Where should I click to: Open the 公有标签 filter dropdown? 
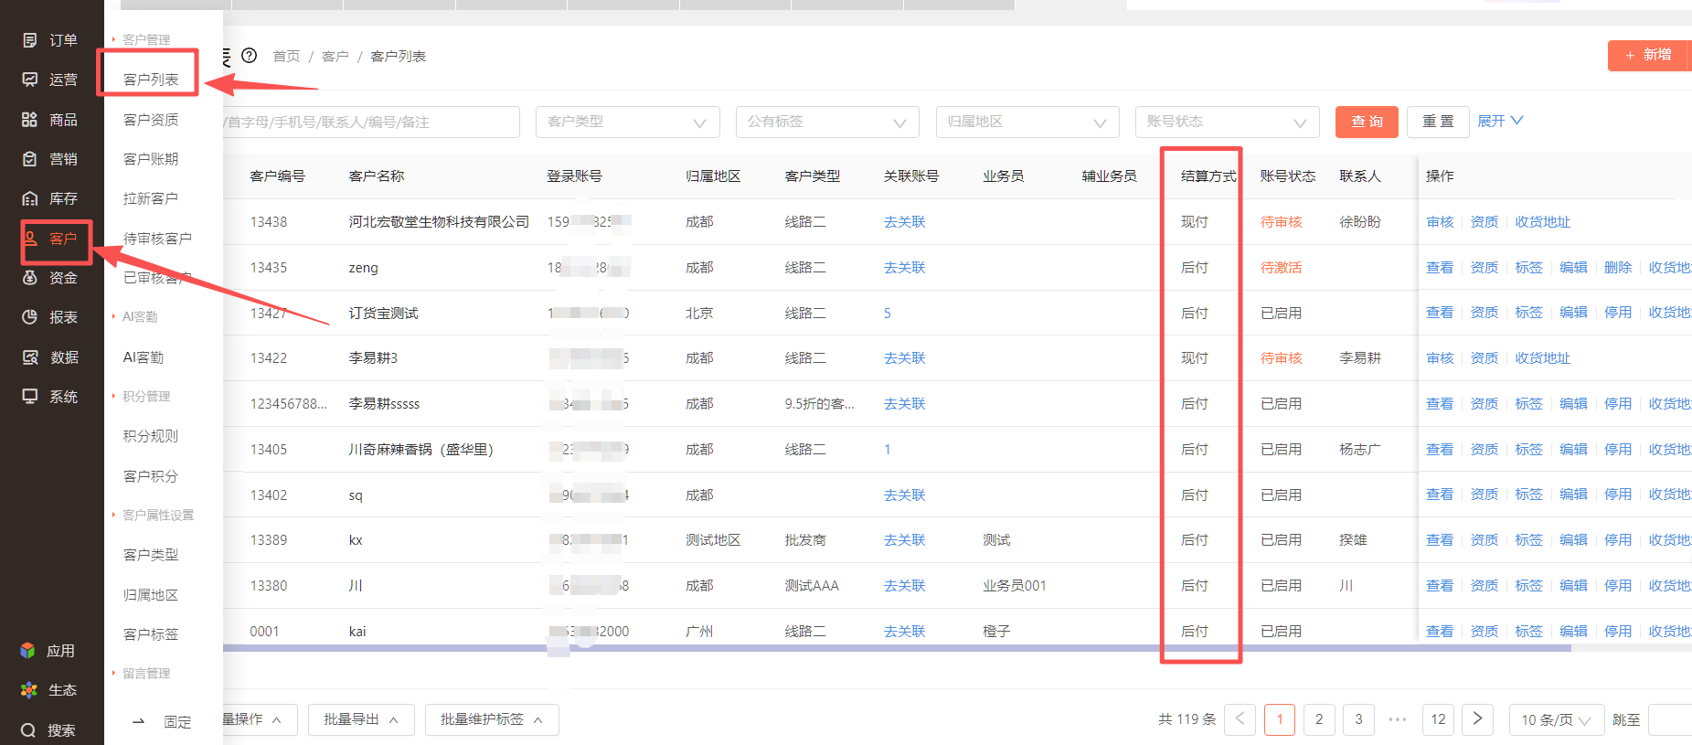[x=827, y=122]
